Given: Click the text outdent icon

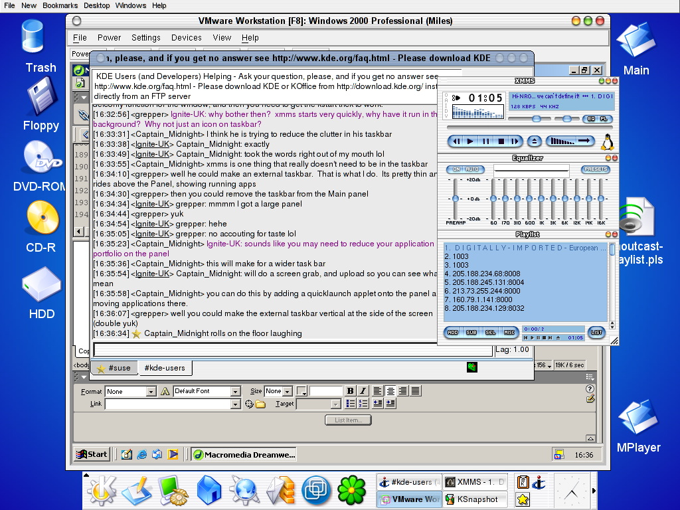Looking at the screenshot, I should [x=378, y=403].
